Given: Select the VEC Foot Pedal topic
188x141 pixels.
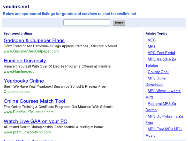Looking at the screenshot, I should click(x=161, y=53).
